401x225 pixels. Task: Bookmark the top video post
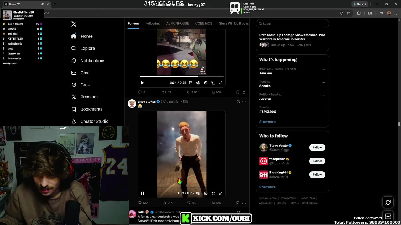(238, 92)
